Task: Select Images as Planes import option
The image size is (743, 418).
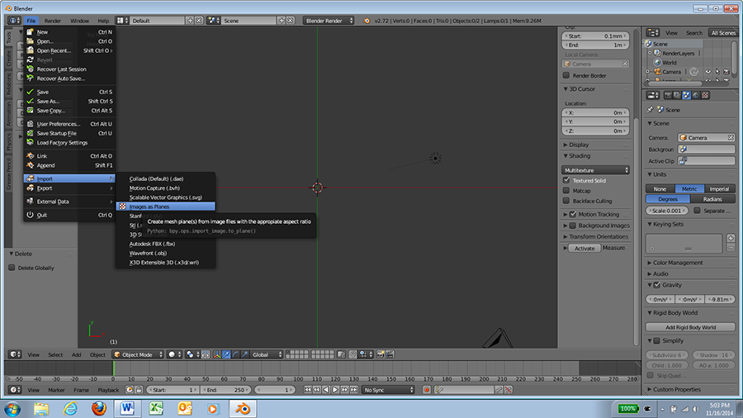Action: coord(165,207)
